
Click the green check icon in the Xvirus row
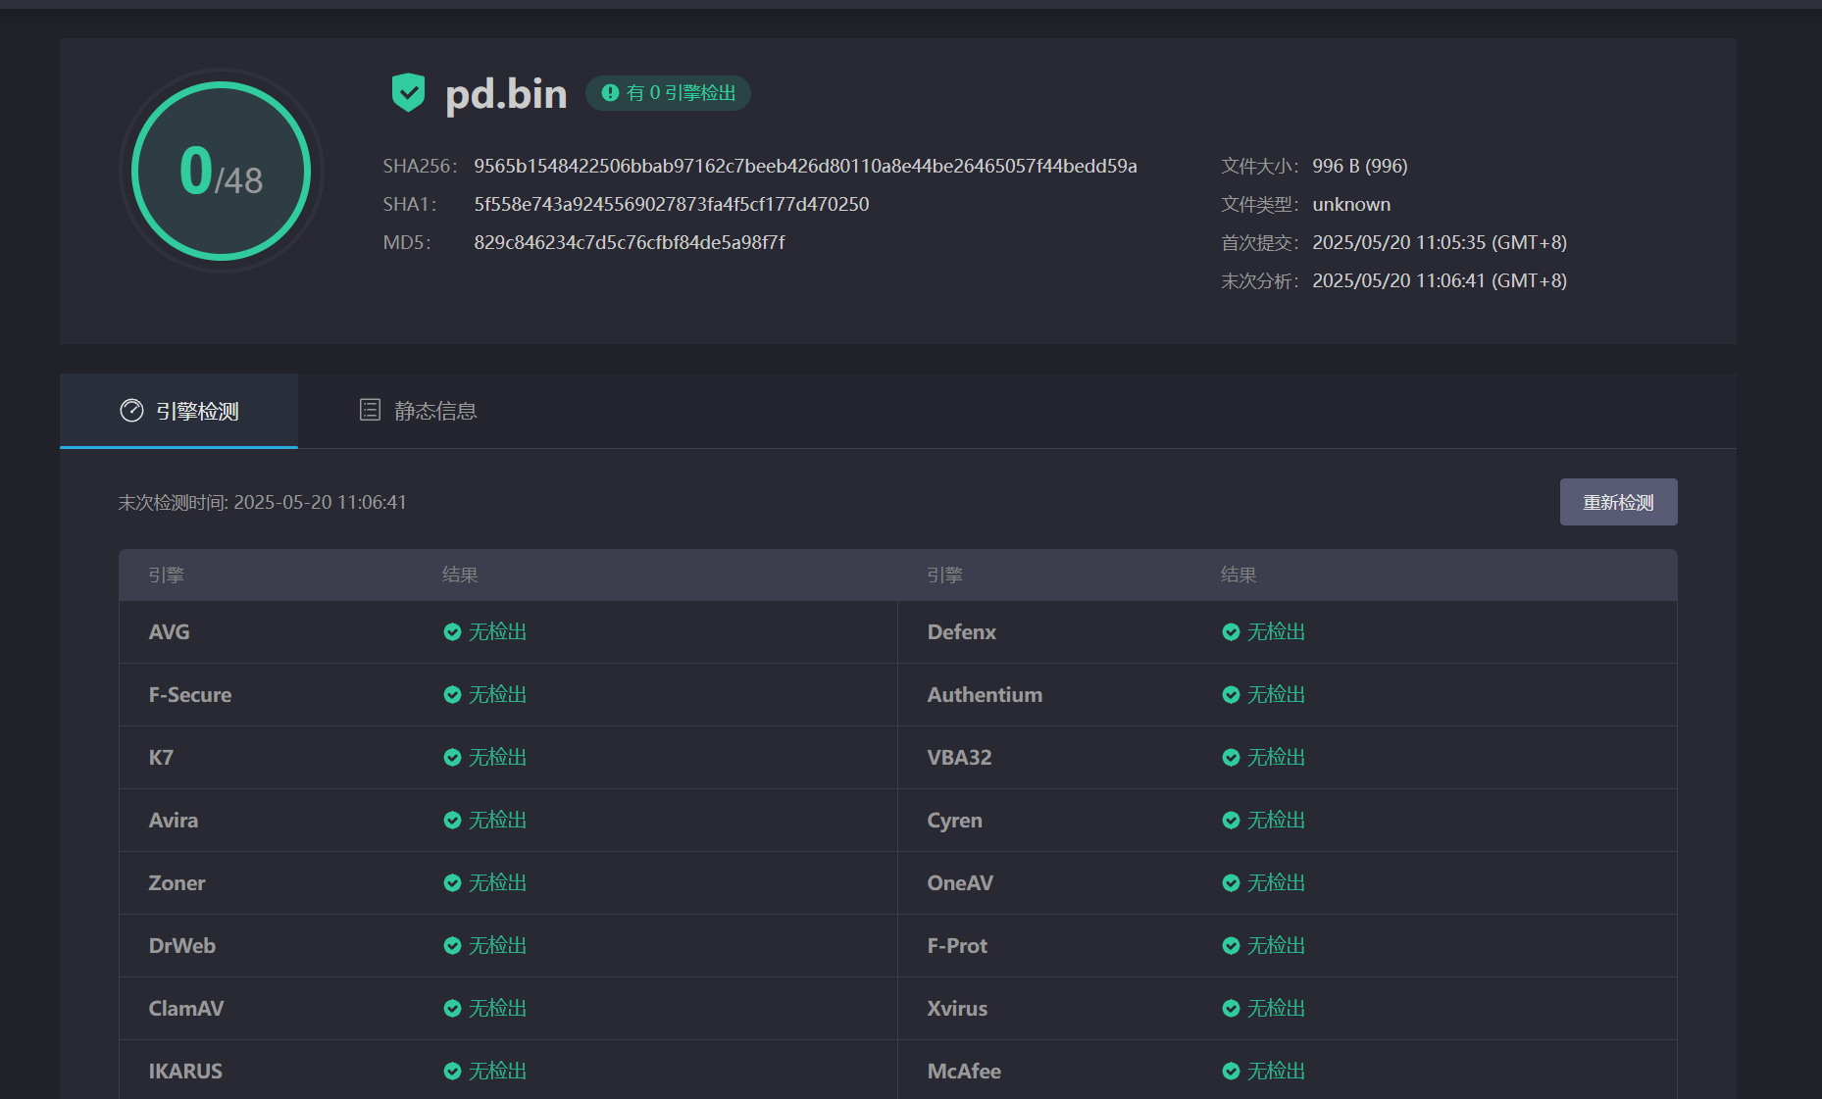[1231, 1009]
